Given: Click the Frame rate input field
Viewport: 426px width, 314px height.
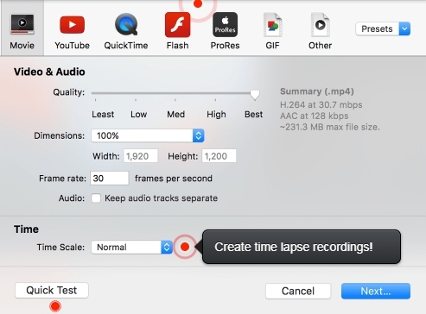Looking at the screenshot, I should pos(110,179).
